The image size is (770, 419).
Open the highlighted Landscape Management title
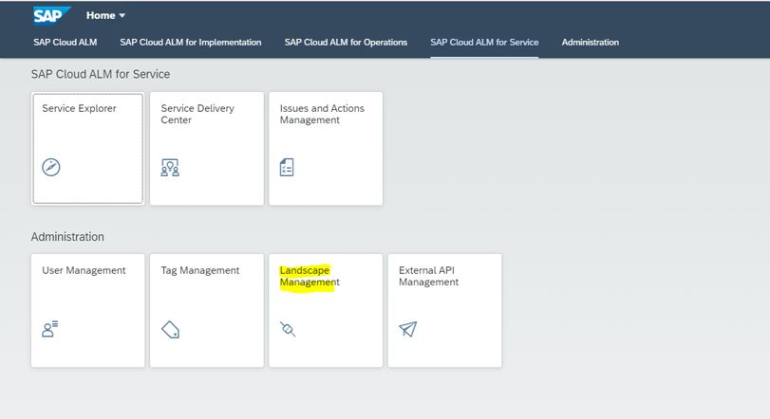(310, 277)
